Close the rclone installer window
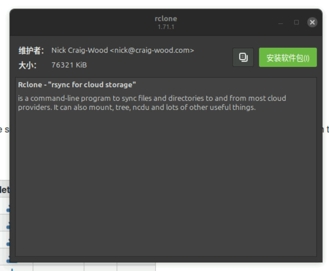 click(312, 23)
